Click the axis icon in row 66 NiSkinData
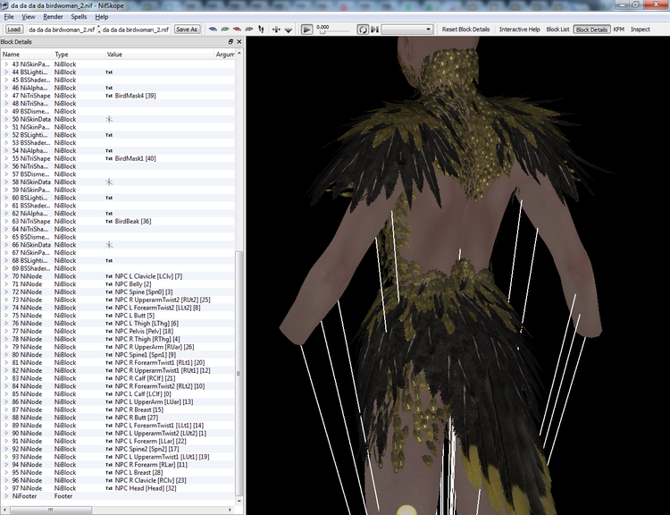 (x=109, y=245)
